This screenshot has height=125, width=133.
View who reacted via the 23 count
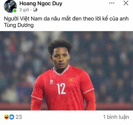pyautogui.click(x=19, y=117)
